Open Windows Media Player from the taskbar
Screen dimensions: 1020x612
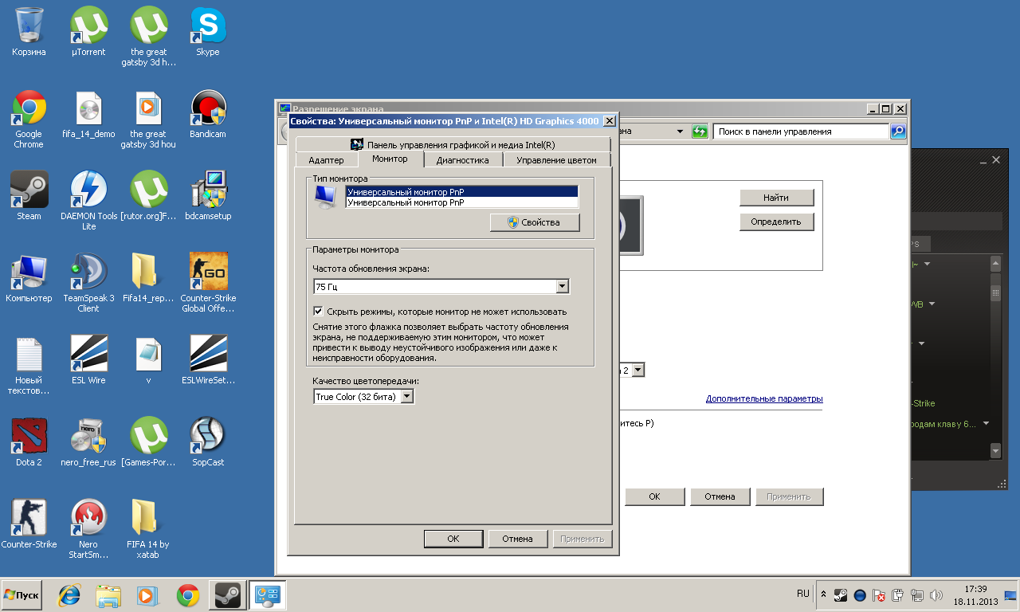click(147, 595)
